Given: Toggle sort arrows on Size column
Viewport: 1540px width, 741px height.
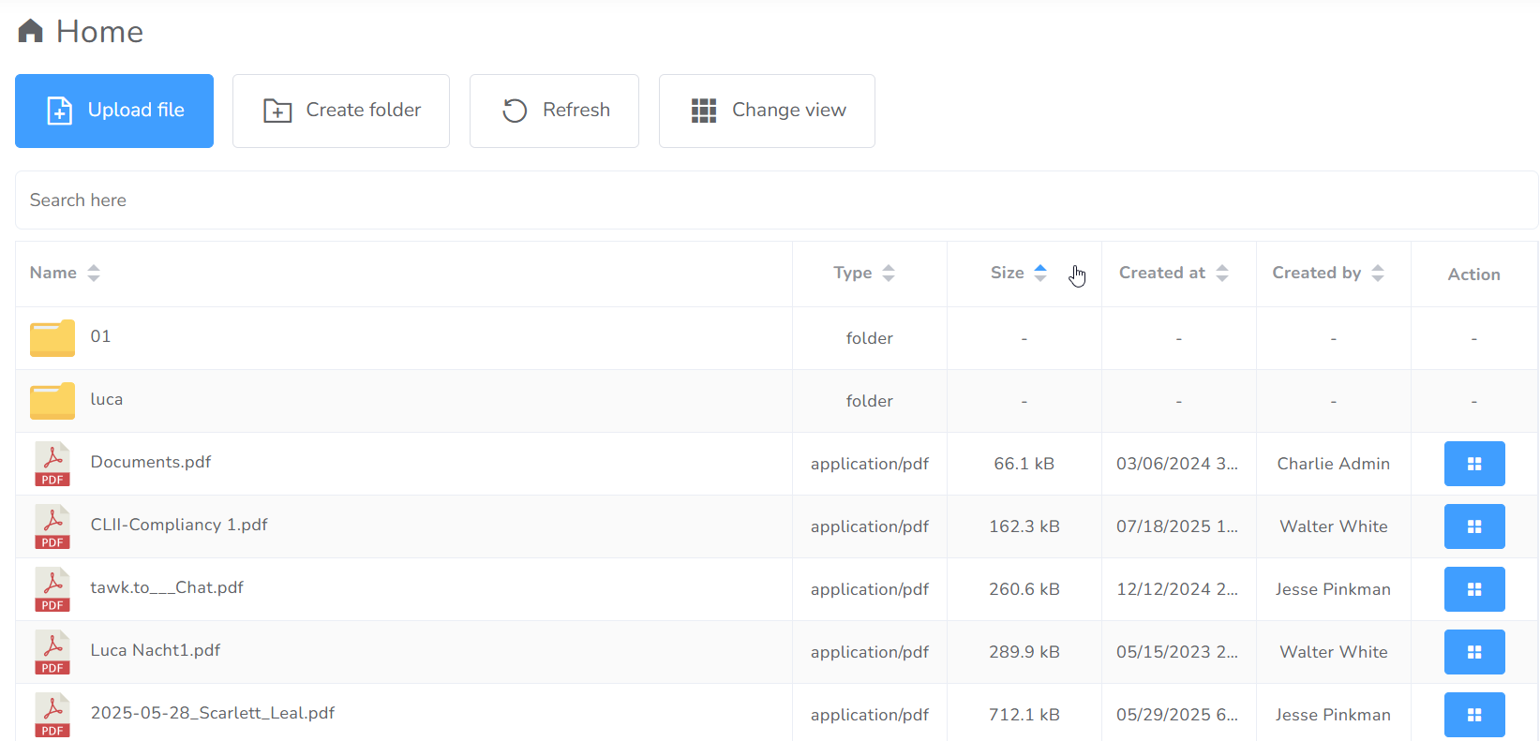Looking at the screenshot, I should [x=1039, y=273].
